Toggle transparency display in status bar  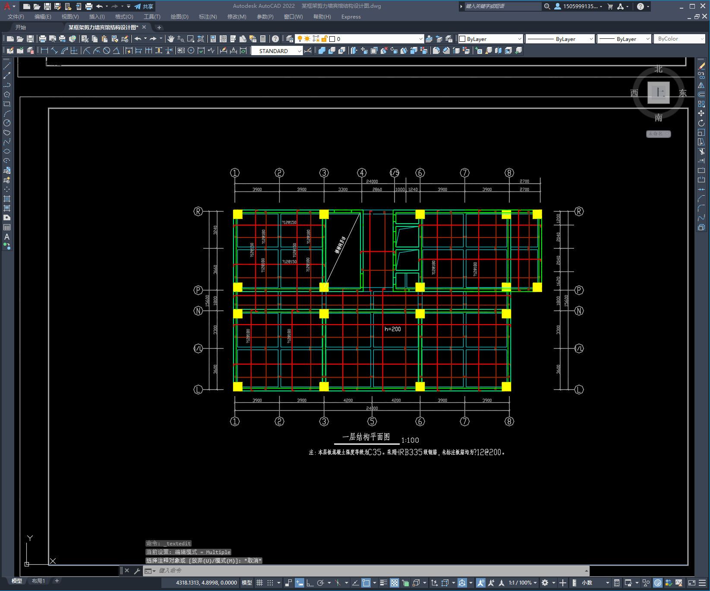tap(394, 583)
